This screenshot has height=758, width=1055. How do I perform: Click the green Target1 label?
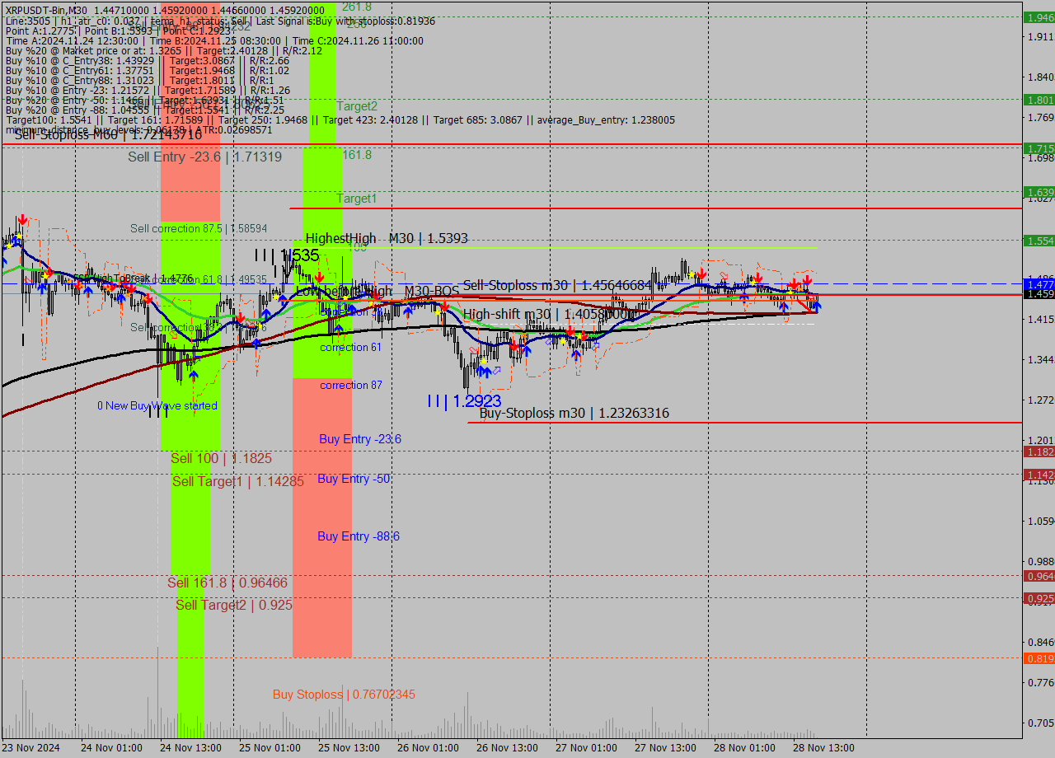(357, 199)
